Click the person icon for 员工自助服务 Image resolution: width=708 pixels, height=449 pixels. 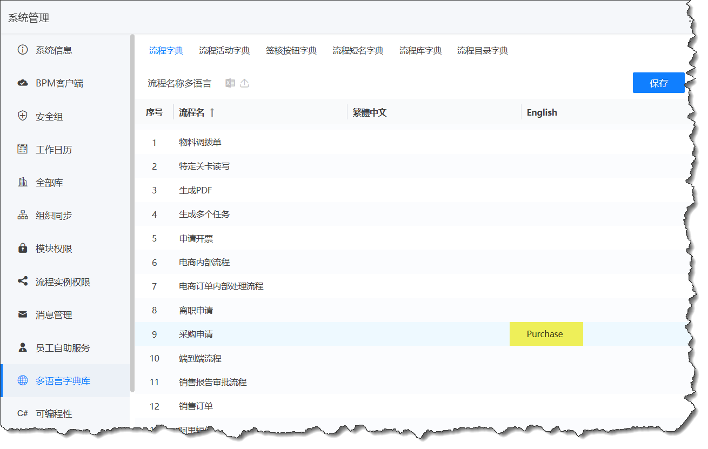(x=22, y=347)
